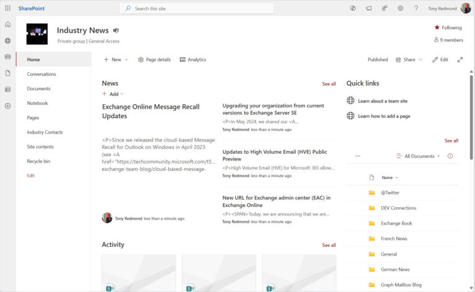Select Site contents in left navigation
Viewport: 475px width, 292px height.
(40, 147)
